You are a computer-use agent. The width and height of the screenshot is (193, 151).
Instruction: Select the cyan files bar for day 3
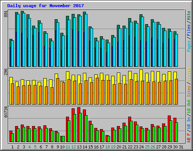[x=24, y=40]
